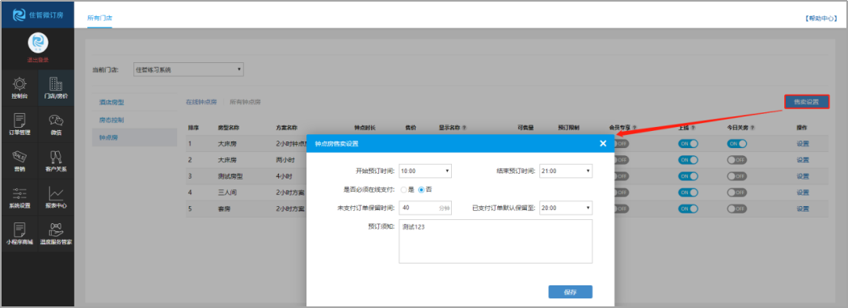Open the 温度服务管家 sidebar icon
Viewport: 848px width, 308px height.
coord(56,234)
